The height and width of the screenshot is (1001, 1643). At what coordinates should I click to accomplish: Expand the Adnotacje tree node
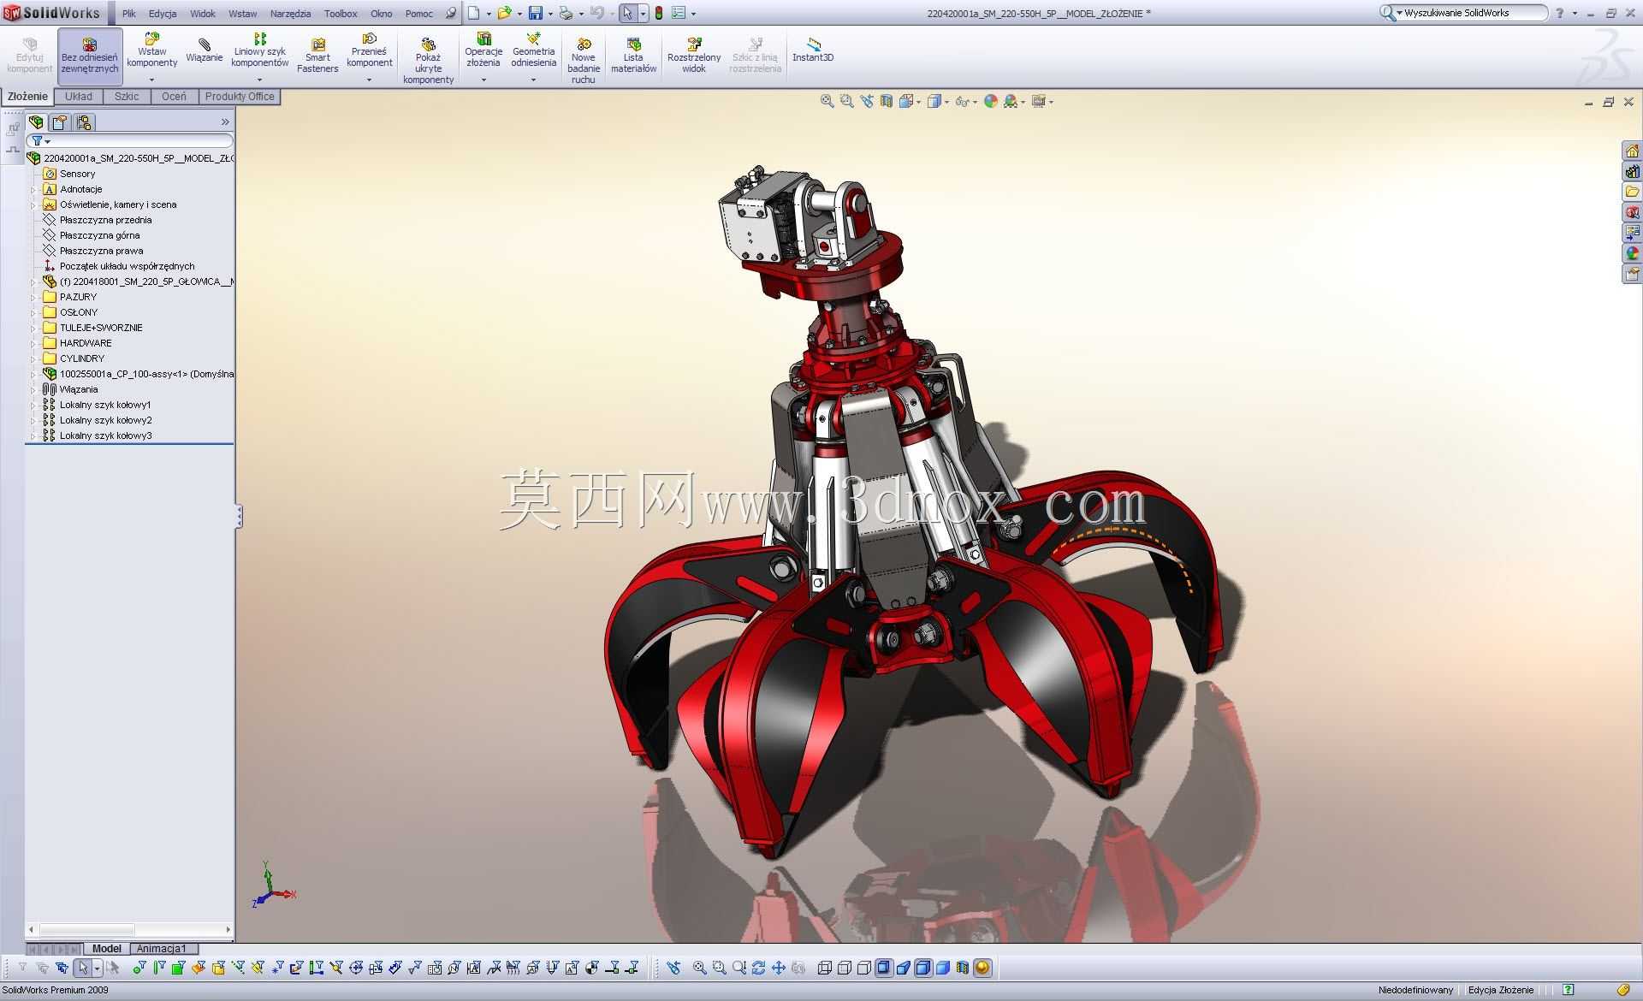33,189
